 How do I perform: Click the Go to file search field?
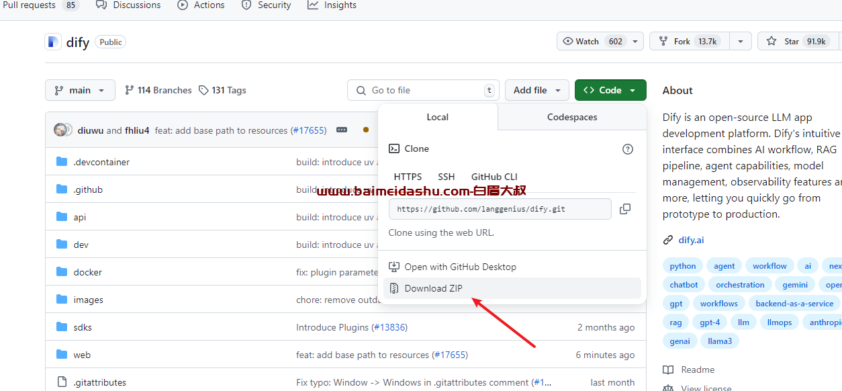click(424, 90)
